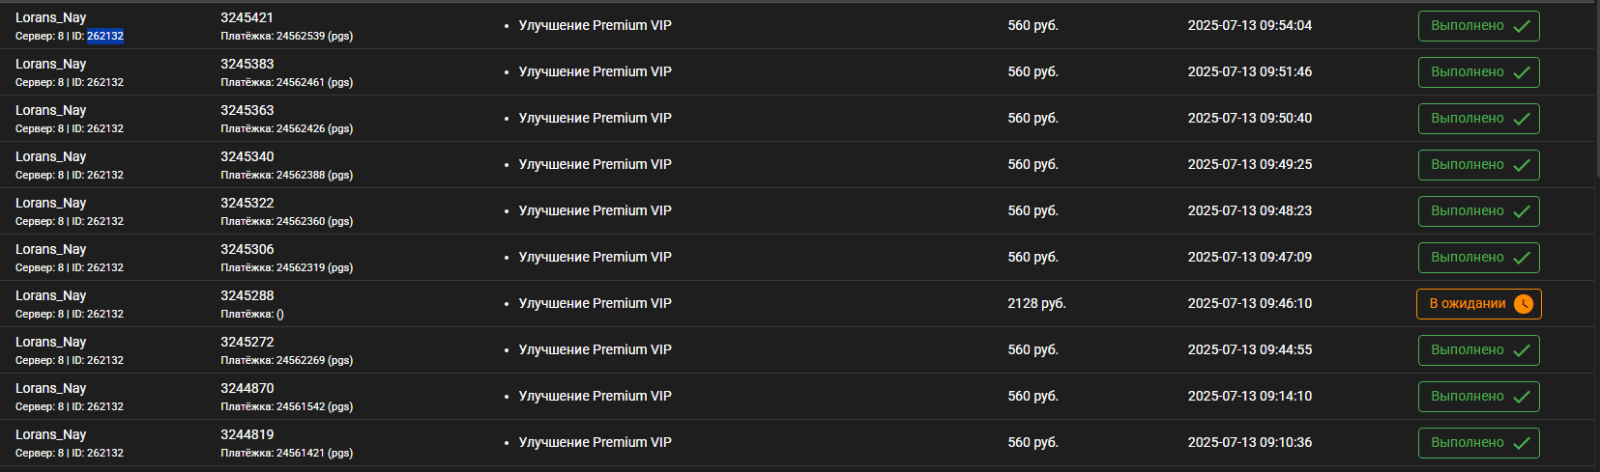Click the checkmark icon for order 3245322

(x=1521, y=211)
